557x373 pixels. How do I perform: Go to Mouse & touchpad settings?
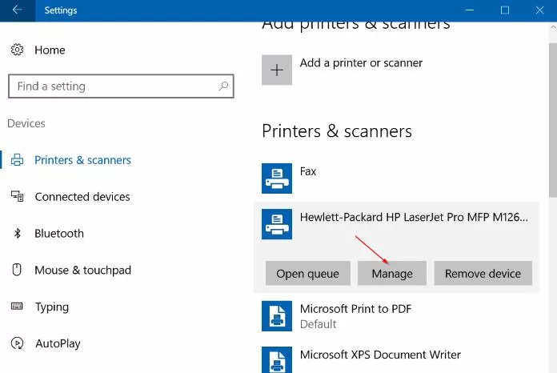click(82, 271)
